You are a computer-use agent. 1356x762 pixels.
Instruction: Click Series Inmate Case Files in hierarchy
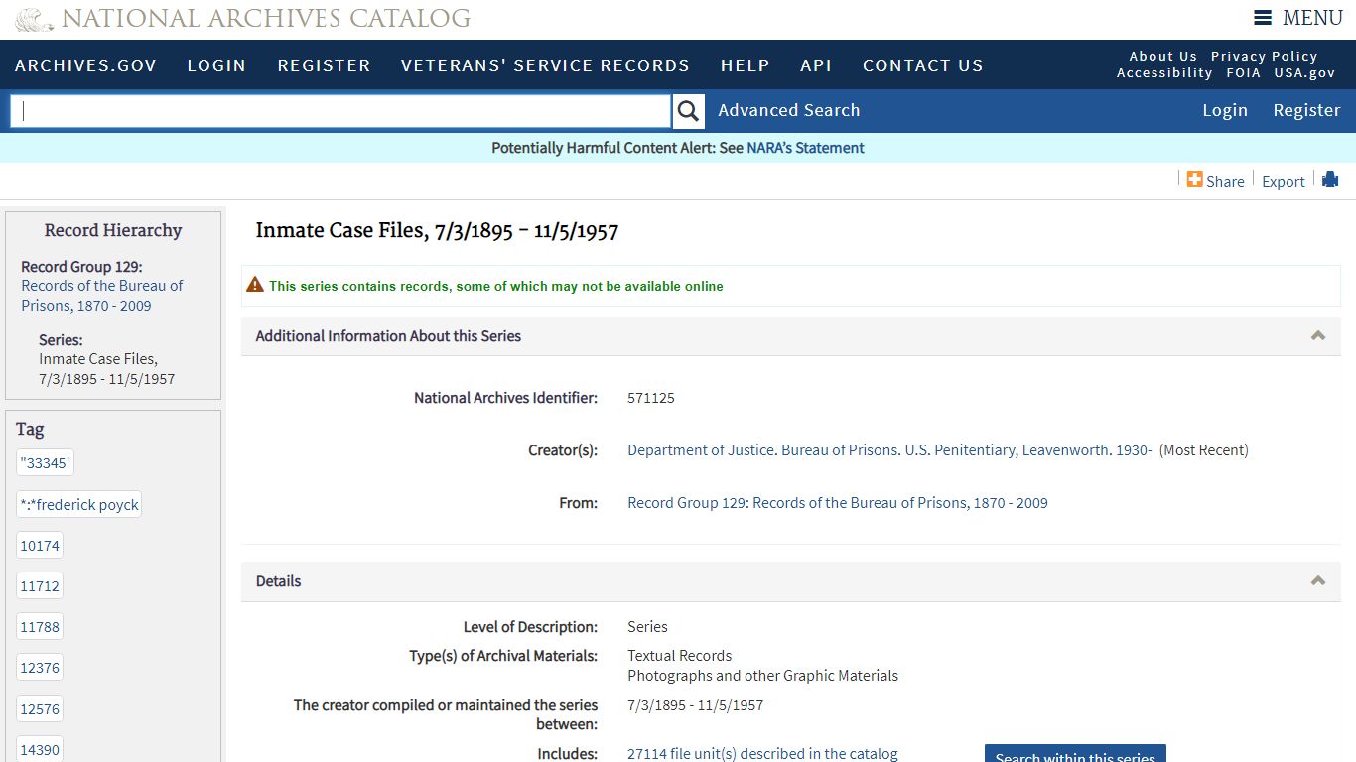click(x=107, y=369)
